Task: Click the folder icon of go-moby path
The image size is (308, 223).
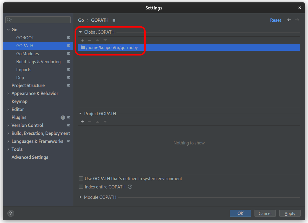Action: pyautogui.click(x=83, y=47)
